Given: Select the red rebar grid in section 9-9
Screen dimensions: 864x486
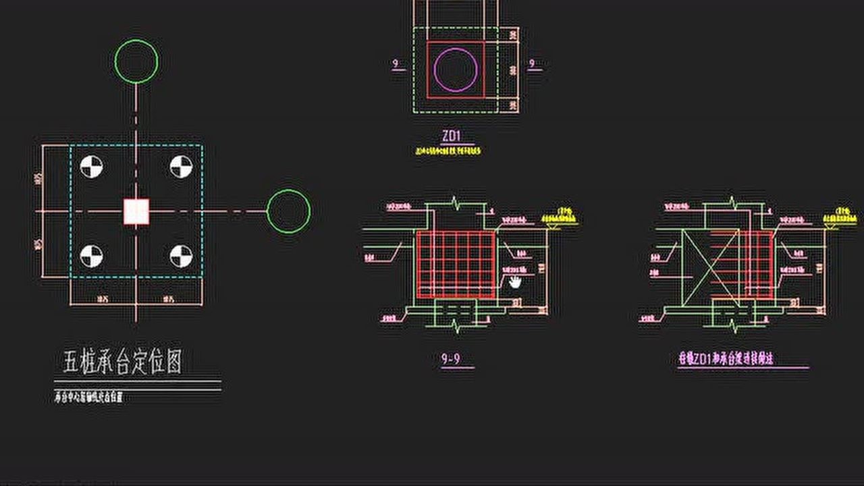Looking at the screenshot, I should point(456,264).
